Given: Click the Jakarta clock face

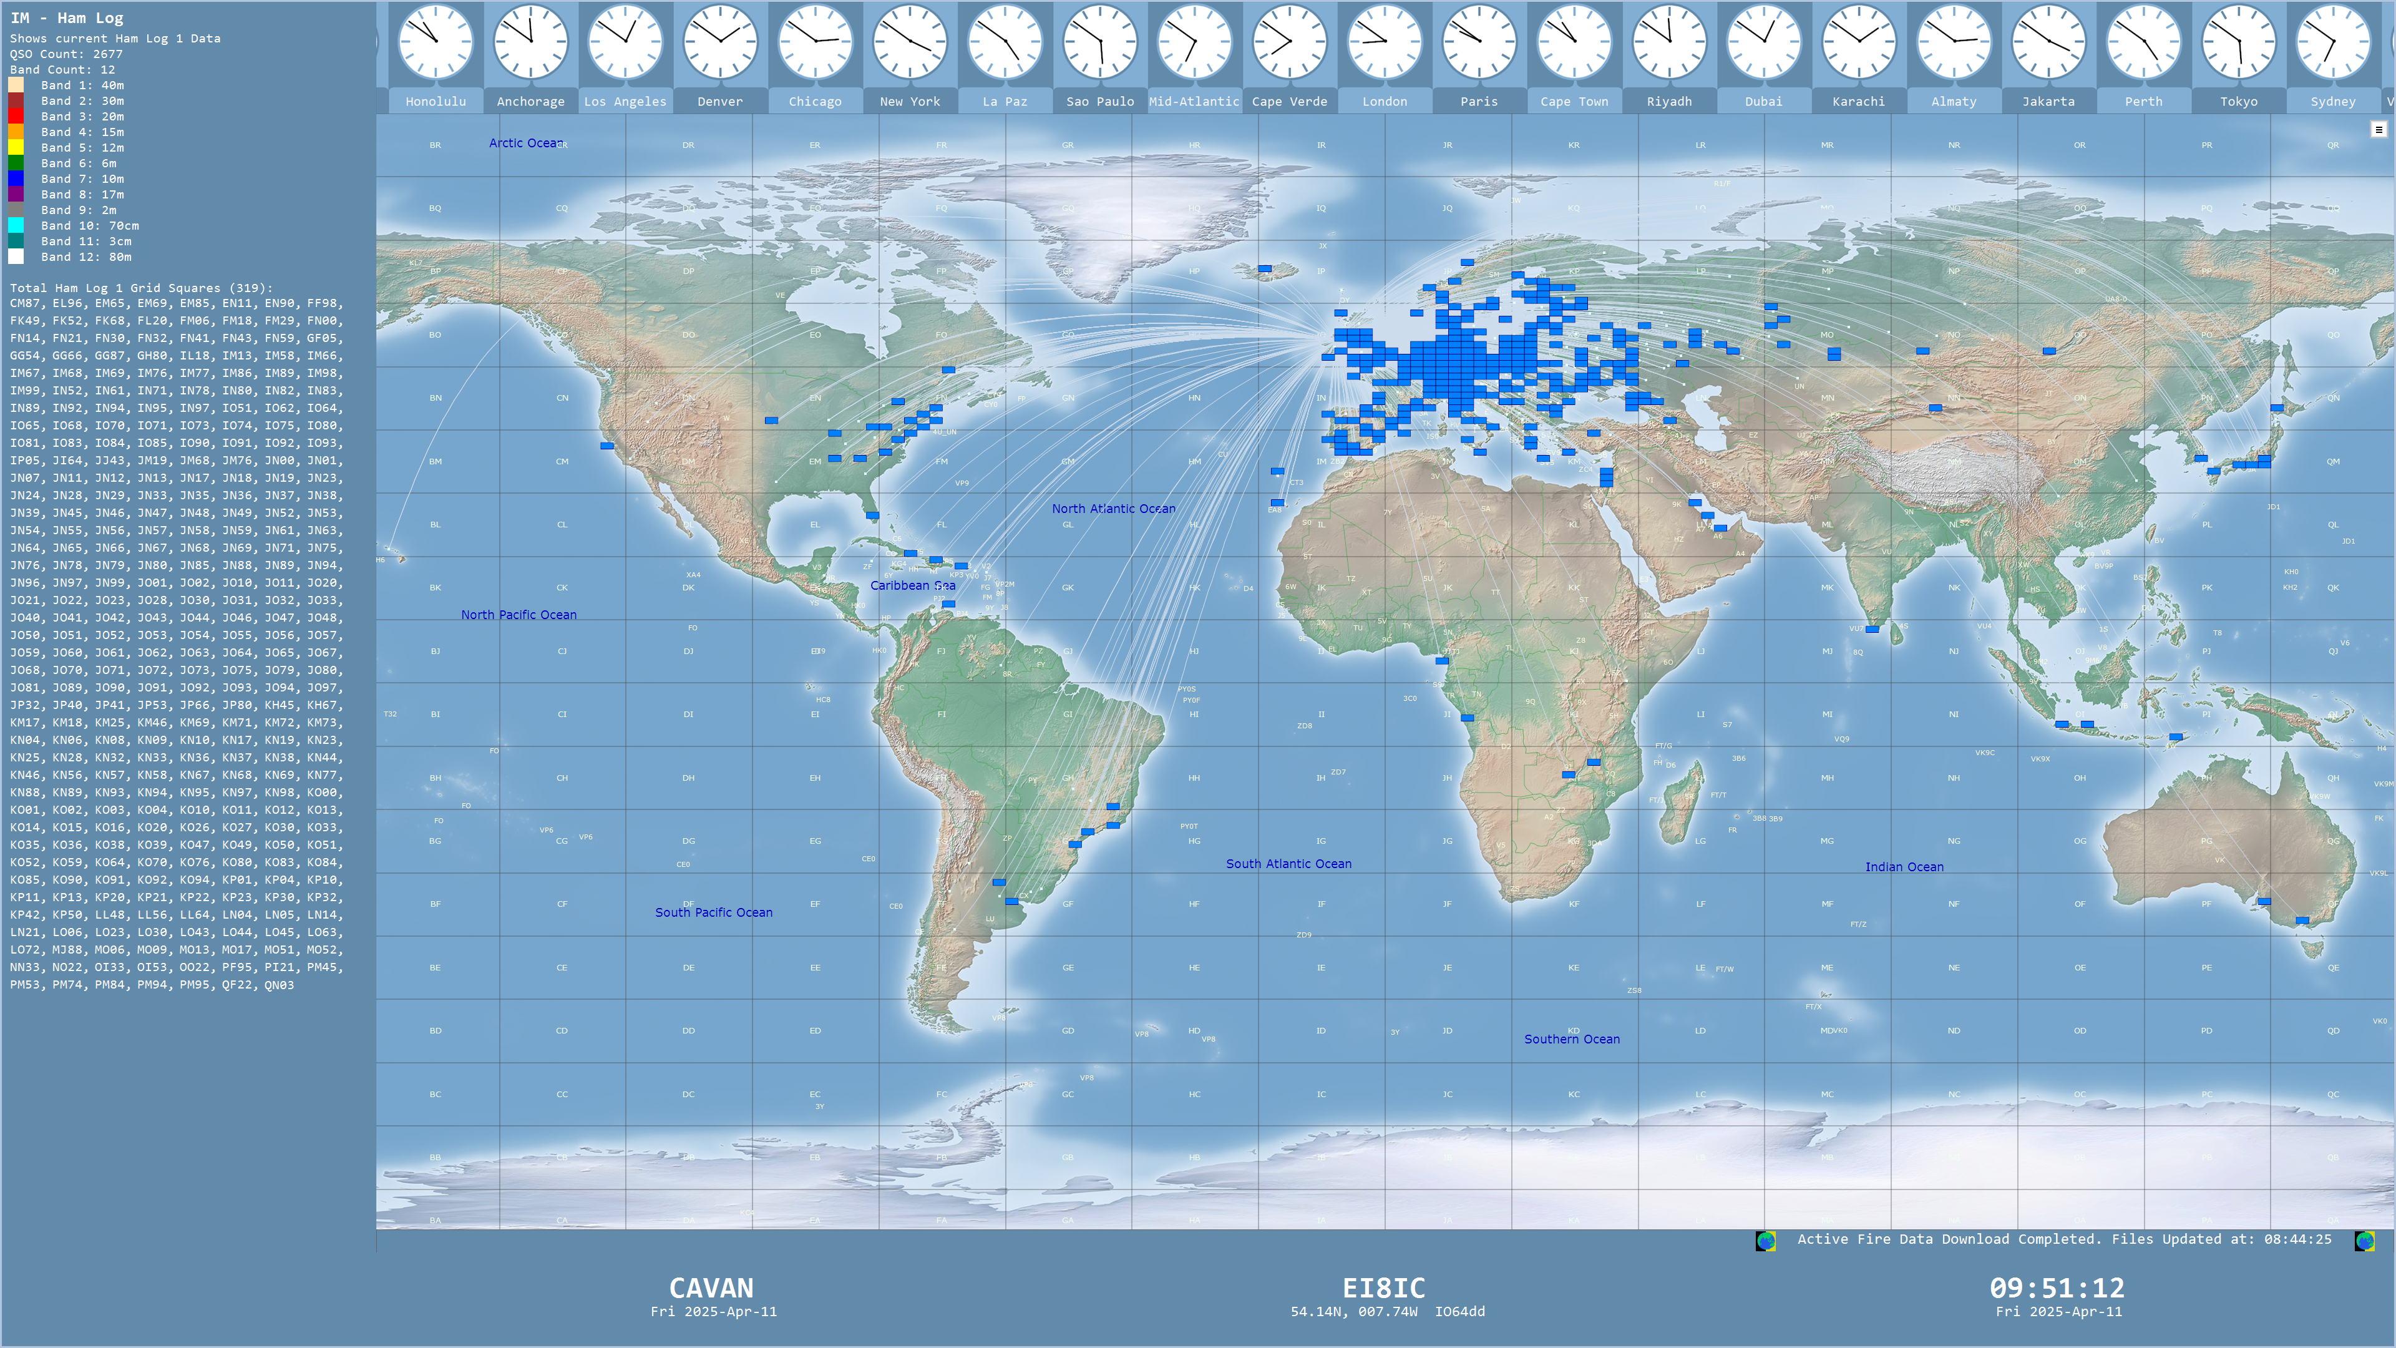Looking at the screenshot, I should (x=2048, y=42).
